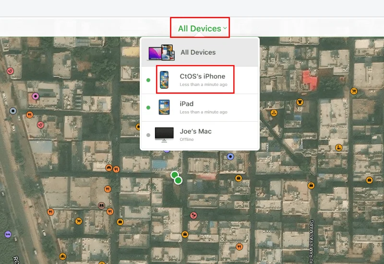Click the restaurant marker beside the car marker
Viewport: 384px width, 264px height.
[x=116, y=169]
